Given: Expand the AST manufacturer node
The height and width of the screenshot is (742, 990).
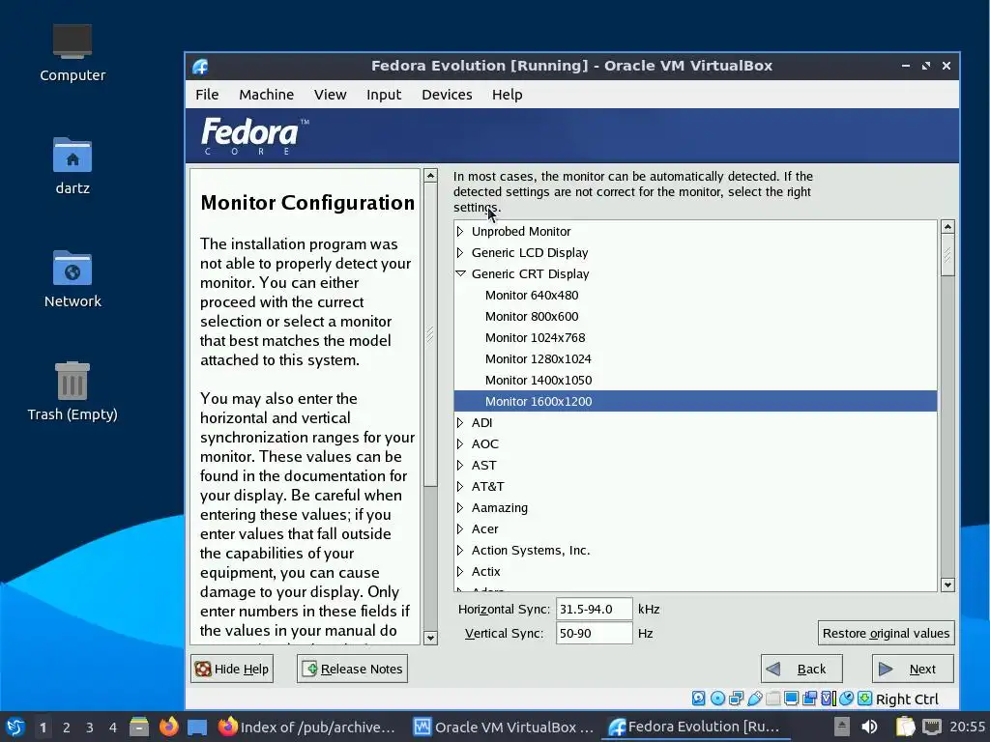Looking at the screenshot, I should coord(460,465).
